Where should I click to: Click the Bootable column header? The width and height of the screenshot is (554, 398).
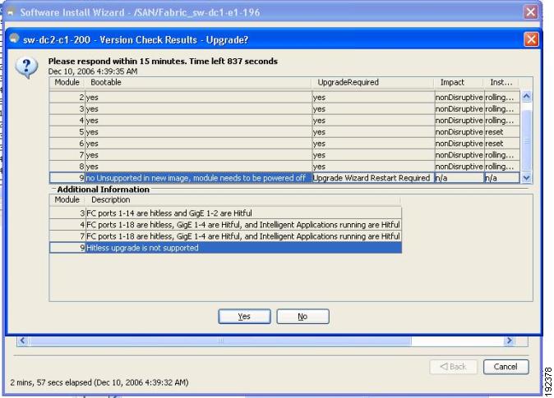point(198,82)
